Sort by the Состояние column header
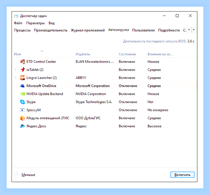210x195 pixels. pyautogui.click(x=127, y=54)
